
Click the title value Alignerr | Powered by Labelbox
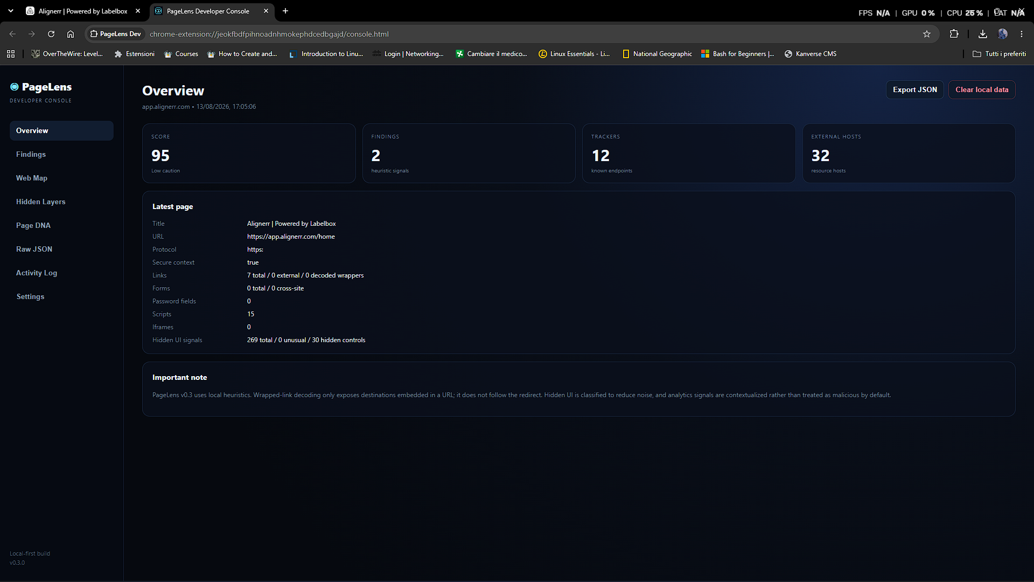291,224
